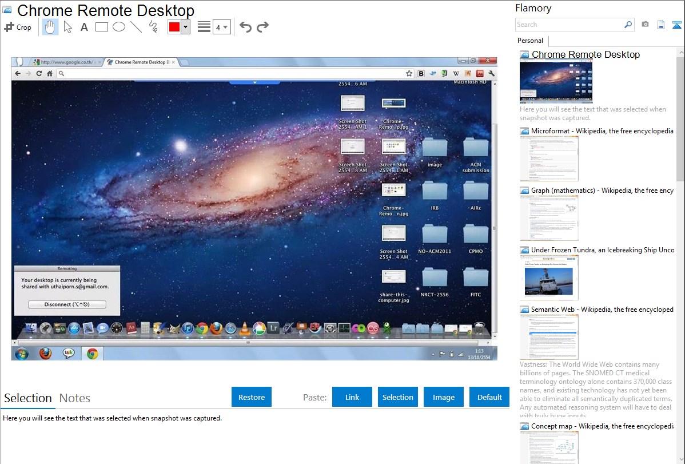Click the page document icon in Flamory panel
The width and height of the screenshot is (685, 464).
click(x=661, y=25)
